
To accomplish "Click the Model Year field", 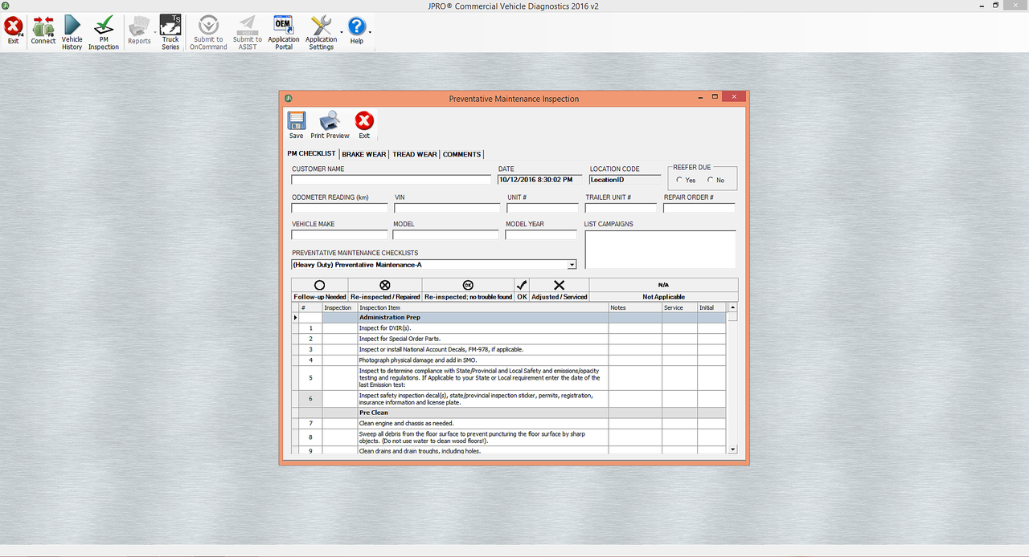I will [541, 235].
